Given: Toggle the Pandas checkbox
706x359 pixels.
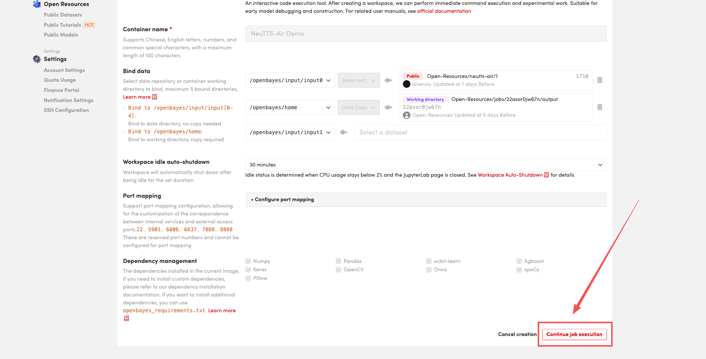Looking at the screenshot, I should (339, 261).
